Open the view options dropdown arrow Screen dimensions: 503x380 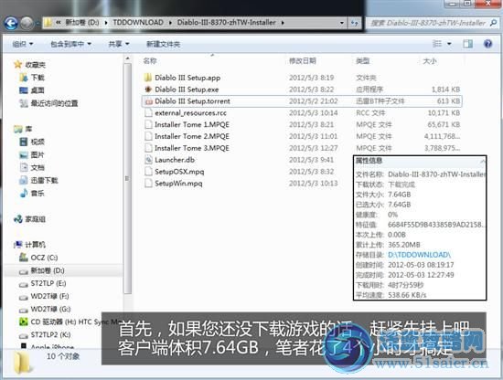point(449,44)
